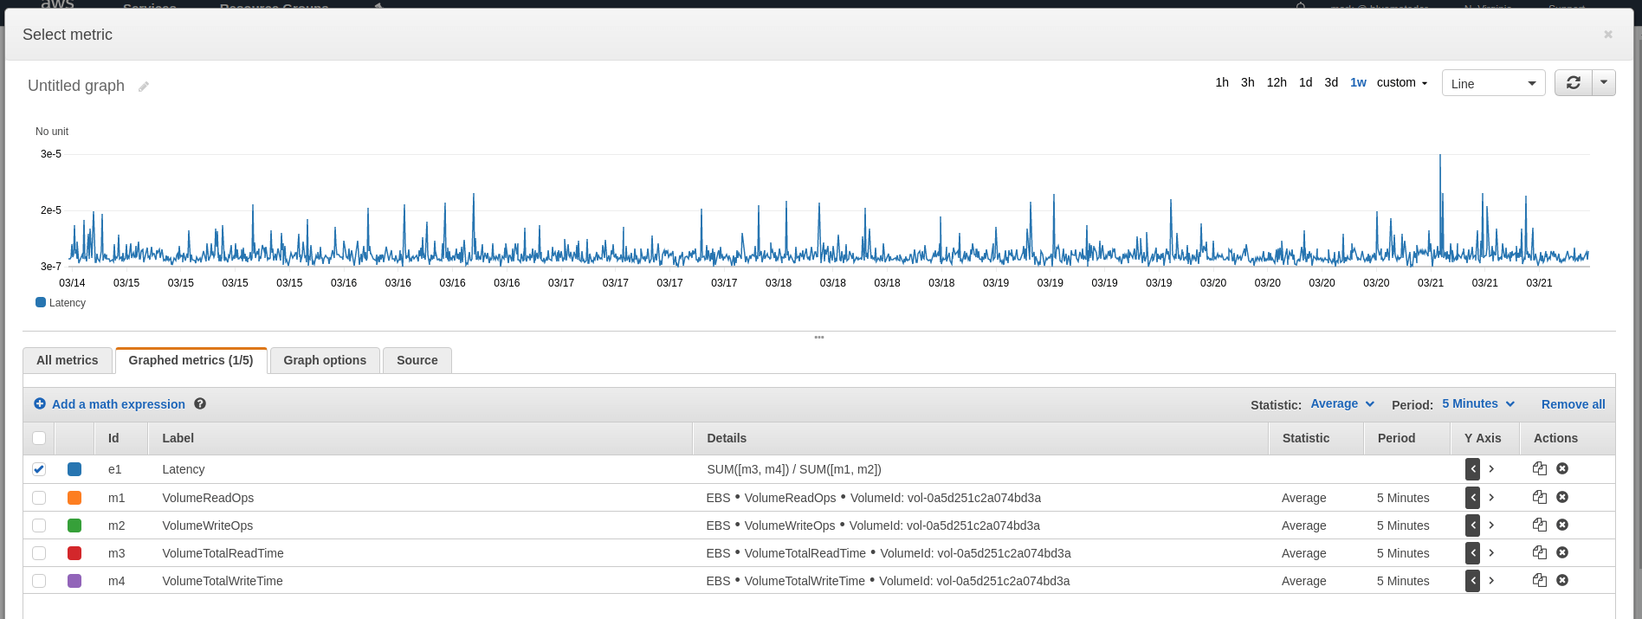Screen dimensions: 1642x619
Task: Click the pencil icon to rename graph
Action: click(144, 87)
